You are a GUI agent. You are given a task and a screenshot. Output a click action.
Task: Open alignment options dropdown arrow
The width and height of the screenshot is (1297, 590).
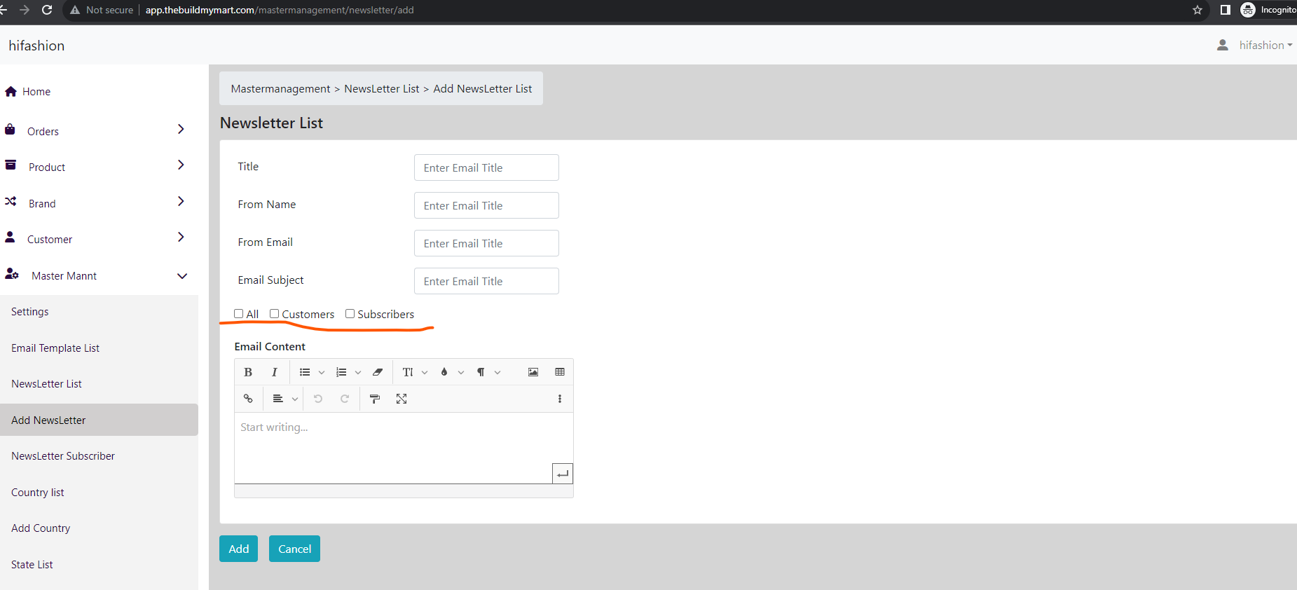point(295,399)
